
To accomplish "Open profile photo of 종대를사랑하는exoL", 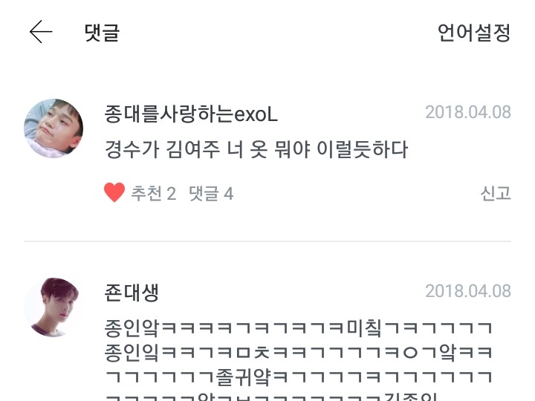I will point(53,128).
